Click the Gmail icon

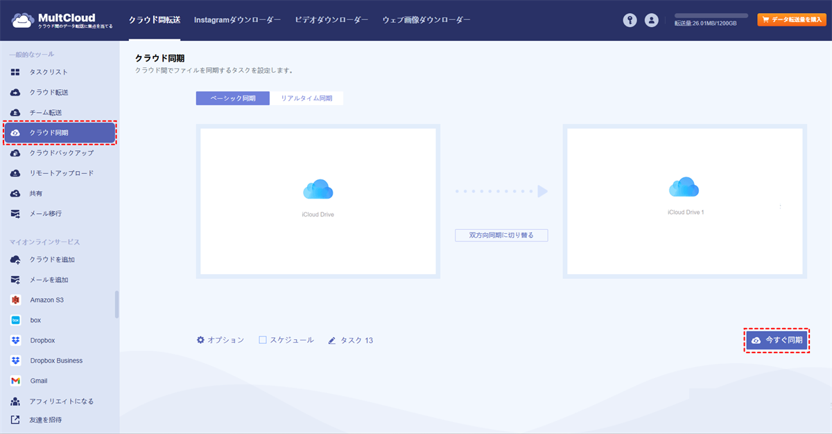pos(15,381)
